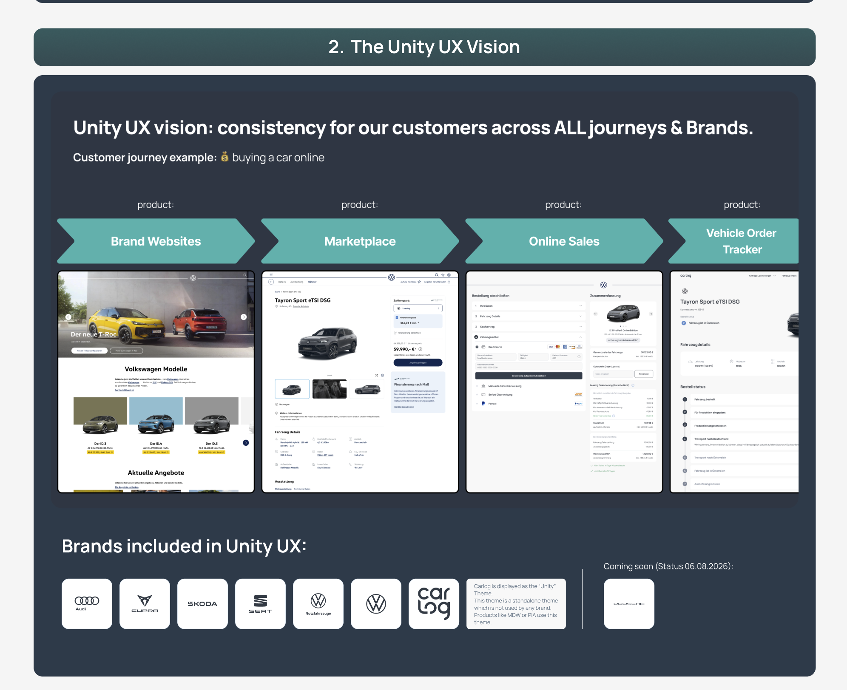The image size is (847, 690).
Task: Click Online Sales arrow banner
Action: (x=564, y=241)
